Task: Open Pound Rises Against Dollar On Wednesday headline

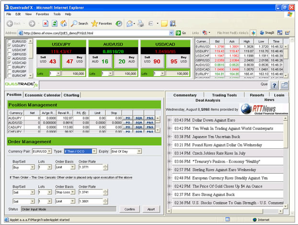Action: [x=227, y=145]
